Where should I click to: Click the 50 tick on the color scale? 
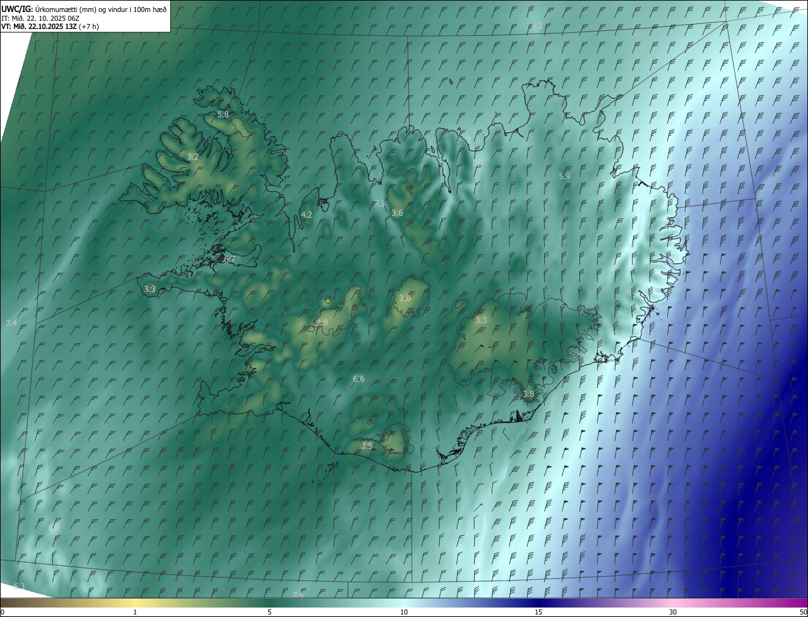coord(802,612)
